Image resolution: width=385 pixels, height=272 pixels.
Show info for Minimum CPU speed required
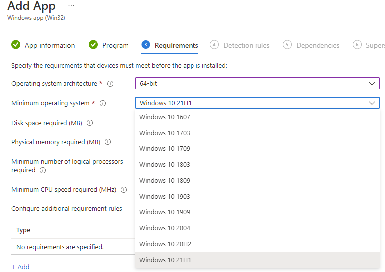click(x=124, y=190)
